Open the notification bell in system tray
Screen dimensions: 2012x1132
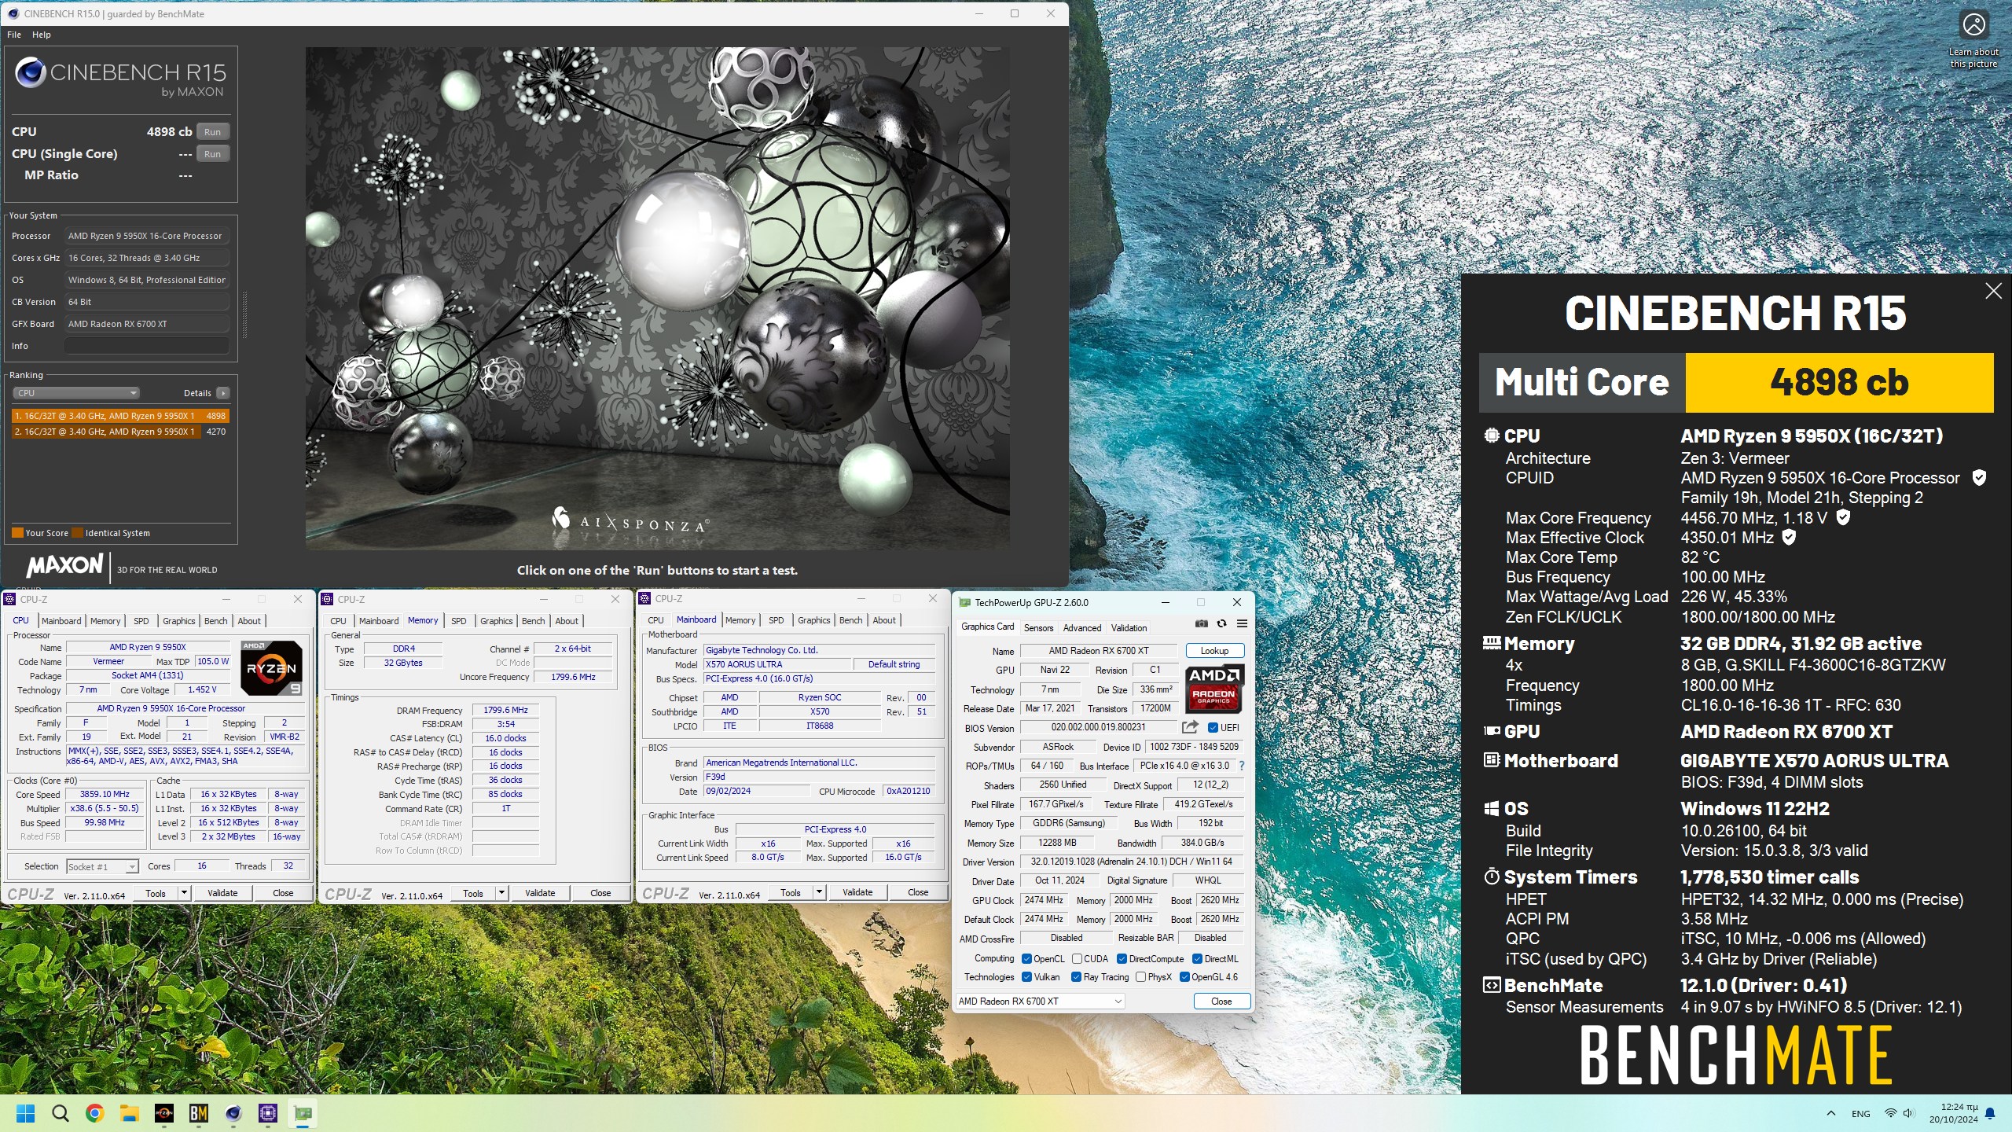click(1990, 1113)
